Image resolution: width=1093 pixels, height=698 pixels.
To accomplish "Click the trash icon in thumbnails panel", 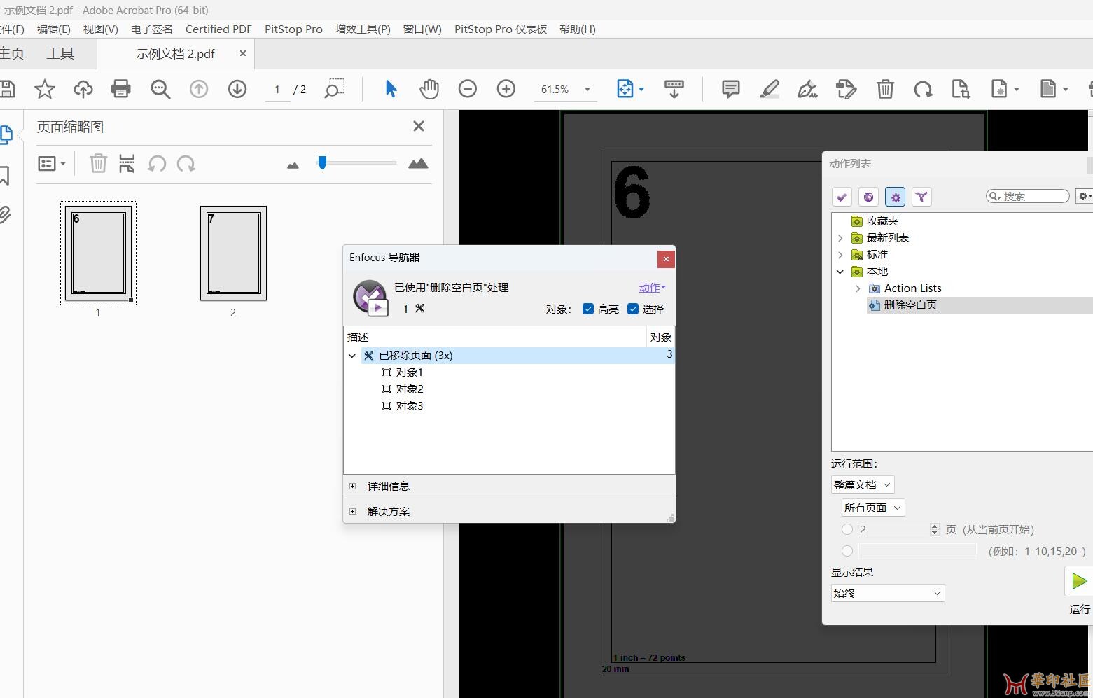I will (98, 164).
